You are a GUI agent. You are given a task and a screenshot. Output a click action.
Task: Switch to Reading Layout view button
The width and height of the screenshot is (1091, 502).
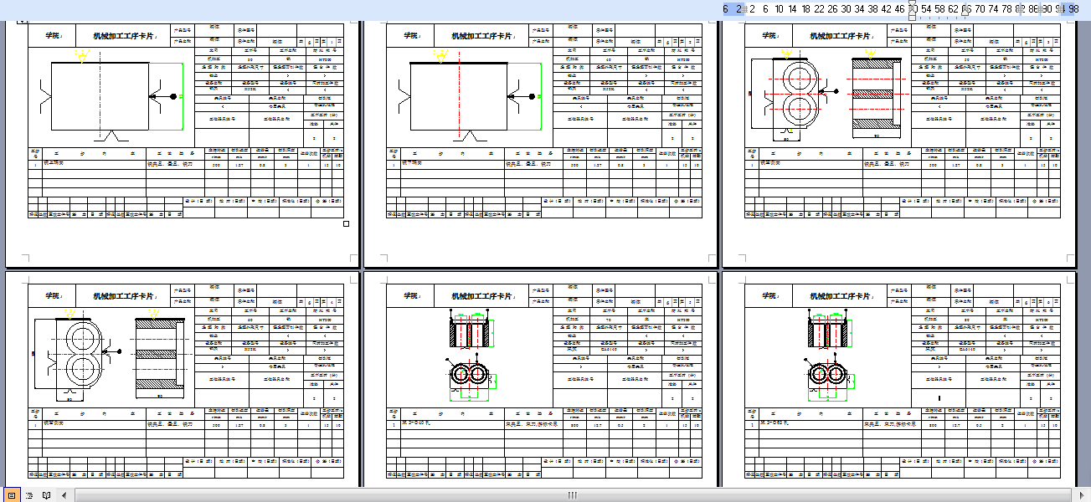point(46,495)
